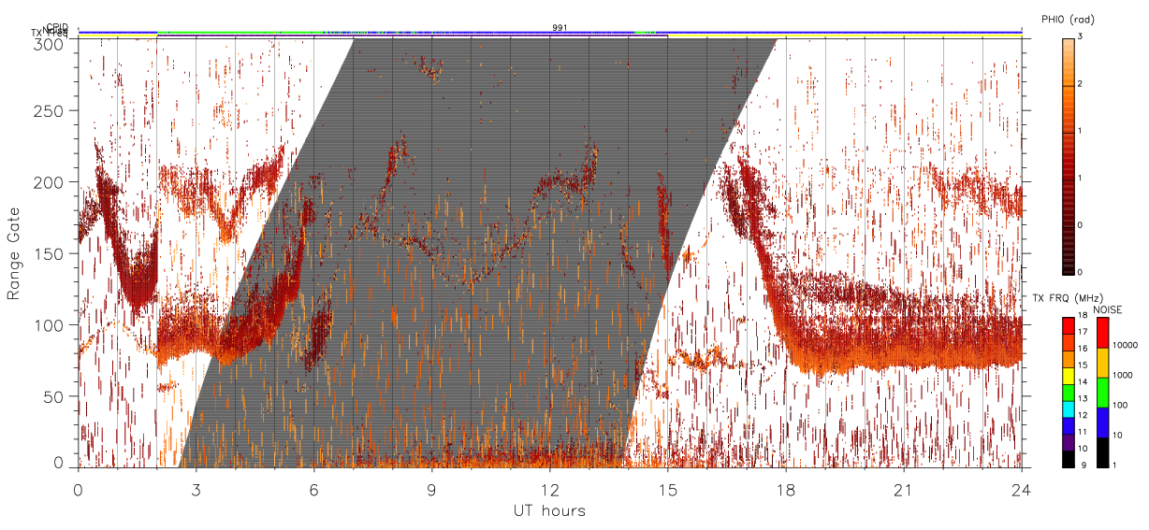
Task: Click the x-axis tick label '6'
Action: click(x=314, y=489)
